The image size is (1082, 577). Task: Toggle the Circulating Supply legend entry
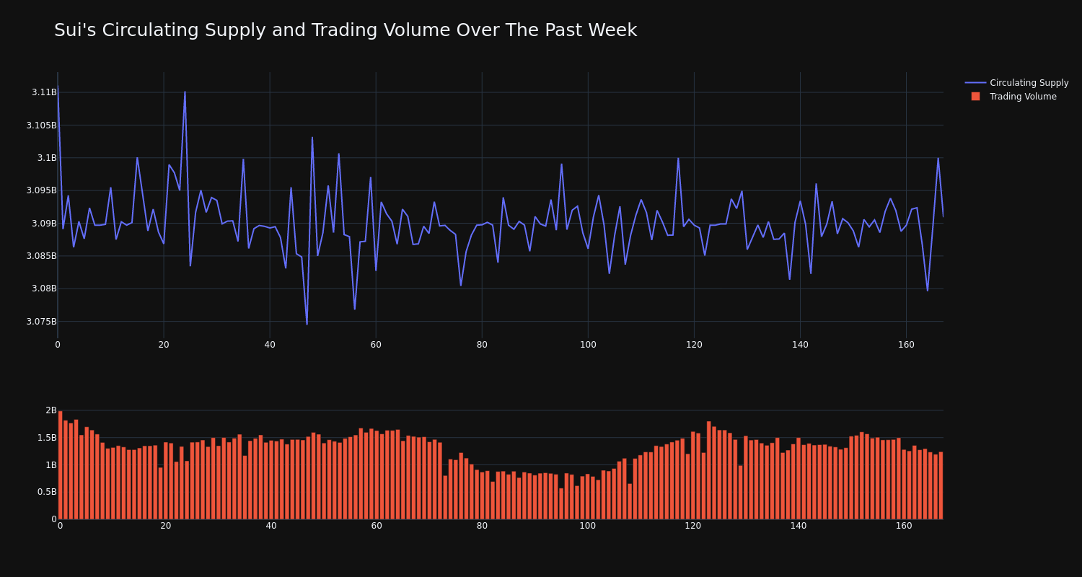pos(1016,83)
